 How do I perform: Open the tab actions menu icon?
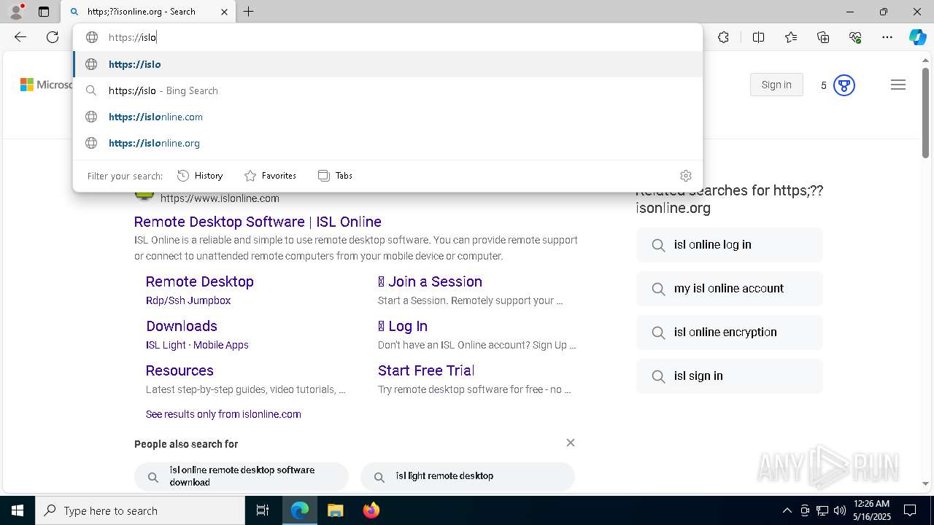pos(44,12)
